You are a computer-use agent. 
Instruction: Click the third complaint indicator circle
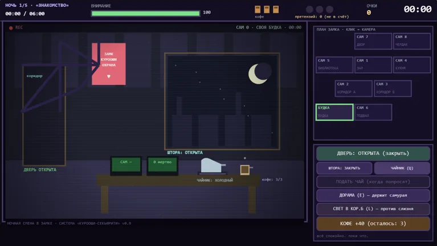[329, 10]
